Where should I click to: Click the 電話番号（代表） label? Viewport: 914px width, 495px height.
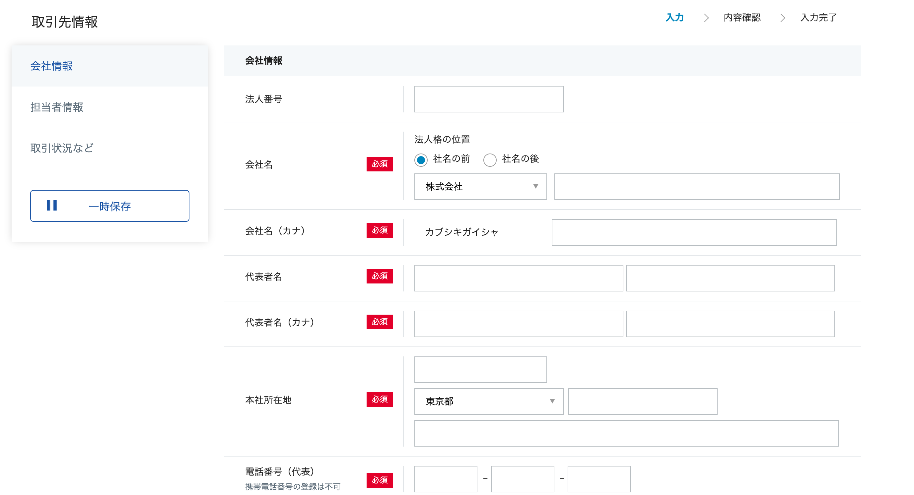pos(281,471)
